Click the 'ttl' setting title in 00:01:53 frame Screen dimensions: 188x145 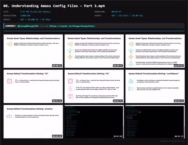tap(89, 74)
